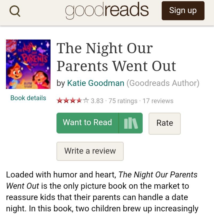
Task: Click the third rating star
Action: (x=72, y=101)
